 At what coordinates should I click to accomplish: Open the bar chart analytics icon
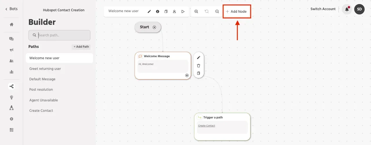[12, 72]
